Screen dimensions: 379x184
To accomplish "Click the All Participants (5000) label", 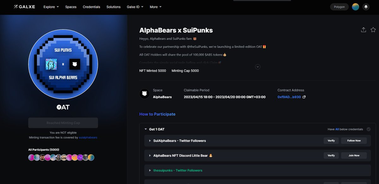I will click(x=44, y=150).
